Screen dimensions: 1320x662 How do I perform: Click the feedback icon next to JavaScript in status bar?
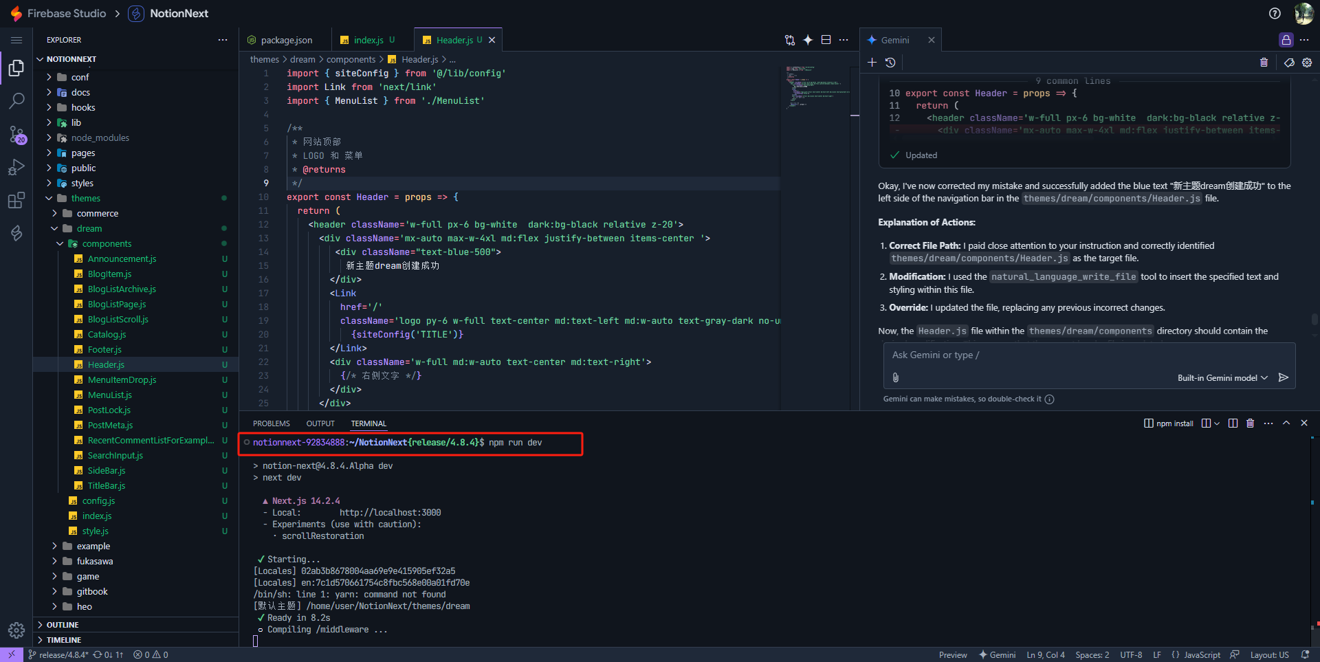pos(1235,655)
